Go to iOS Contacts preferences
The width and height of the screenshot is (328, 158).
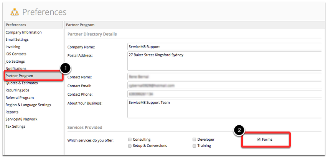pos(16,54)
